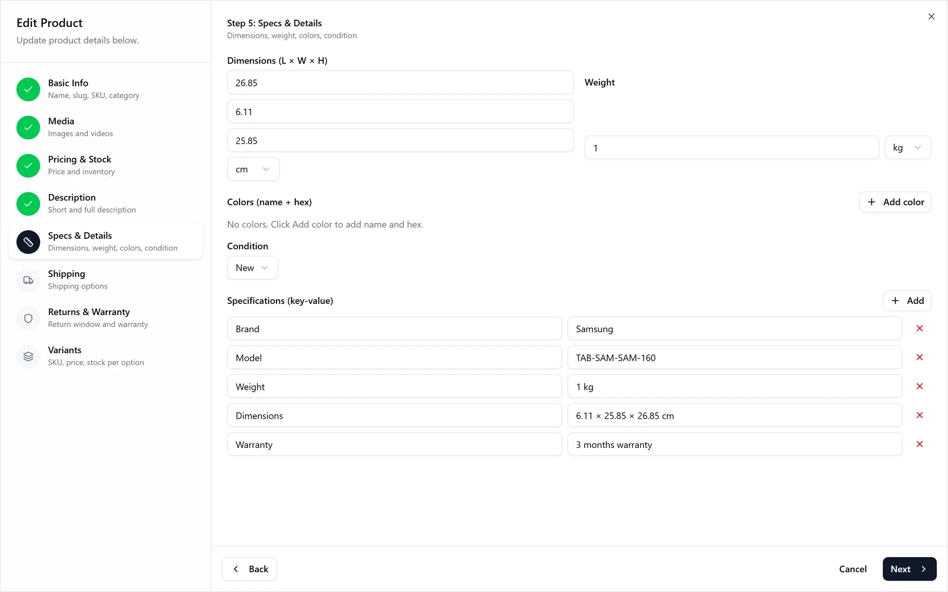
Task: Delete the Dimensions specification row
Action: coord(919,415)
